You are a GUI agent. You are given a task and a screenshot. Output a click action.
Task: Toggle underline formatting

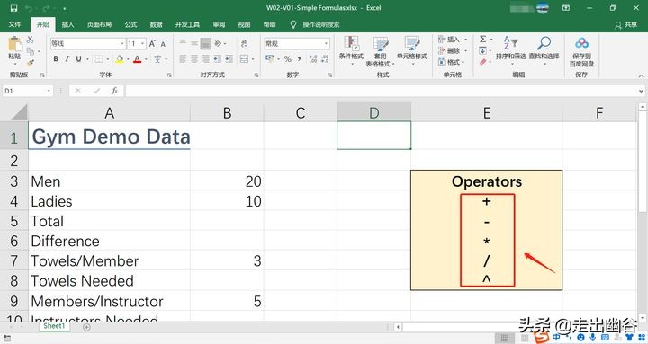pyautogui.click(x=78, y=59)
